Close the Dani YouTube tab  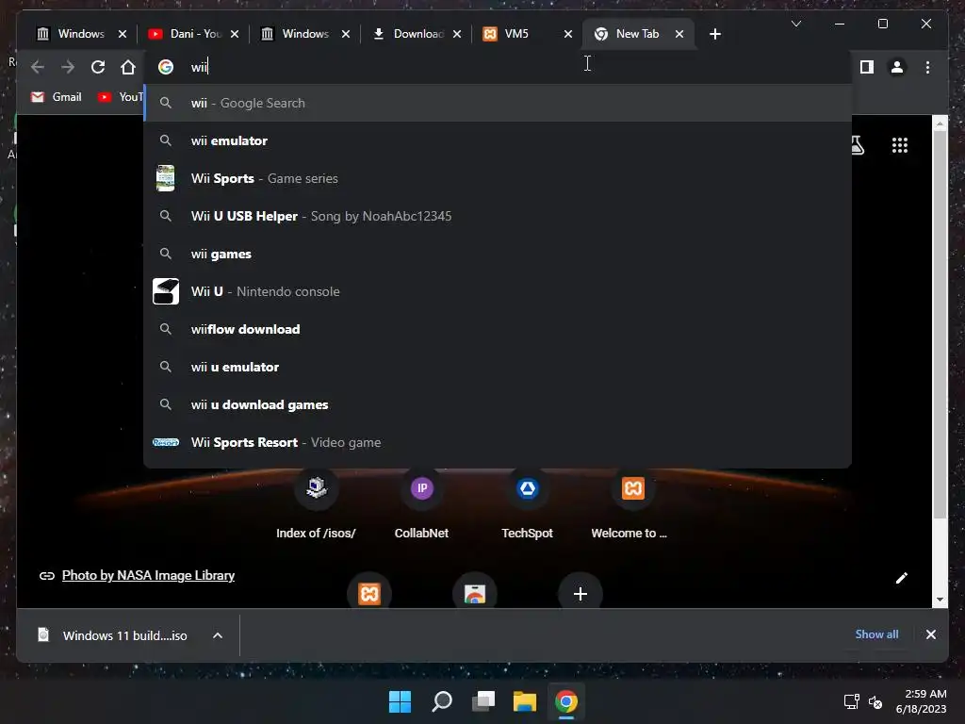pos(235,34)
